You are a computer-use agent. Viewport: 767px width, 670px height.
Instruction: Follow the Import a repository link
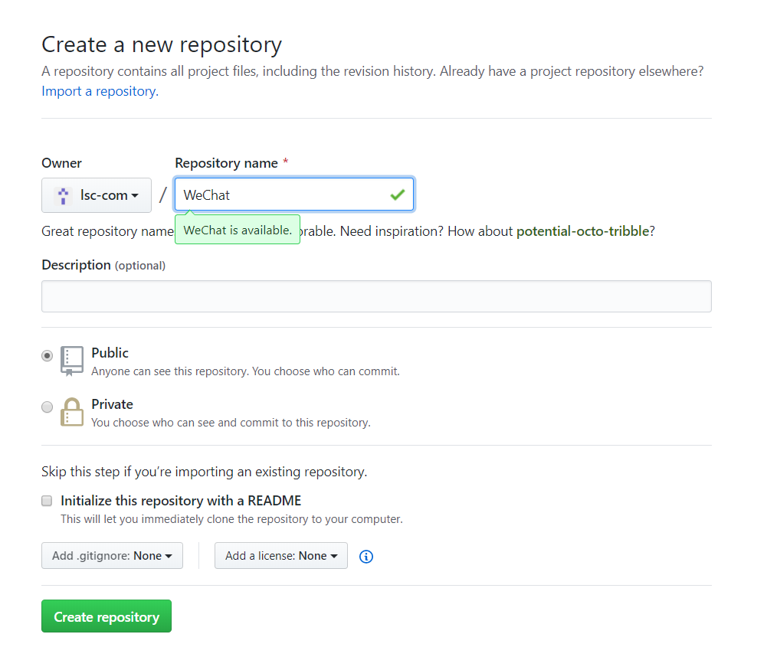pos(100,91)
